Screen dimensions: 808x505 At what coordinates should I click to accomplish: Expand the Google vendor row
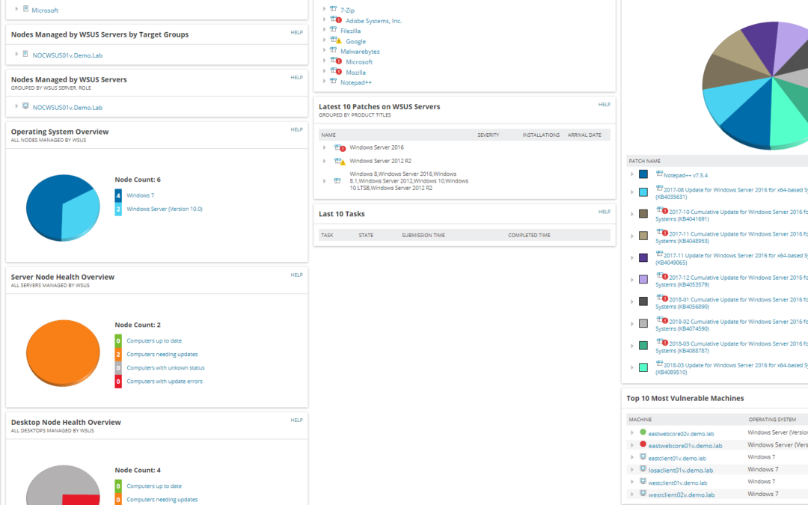324,40
